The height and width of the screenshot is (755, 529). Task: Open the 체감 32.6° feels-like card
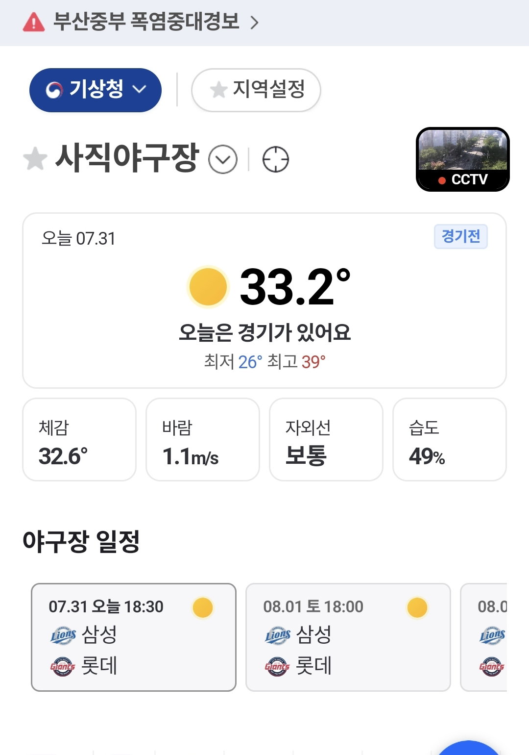[79, 439]
